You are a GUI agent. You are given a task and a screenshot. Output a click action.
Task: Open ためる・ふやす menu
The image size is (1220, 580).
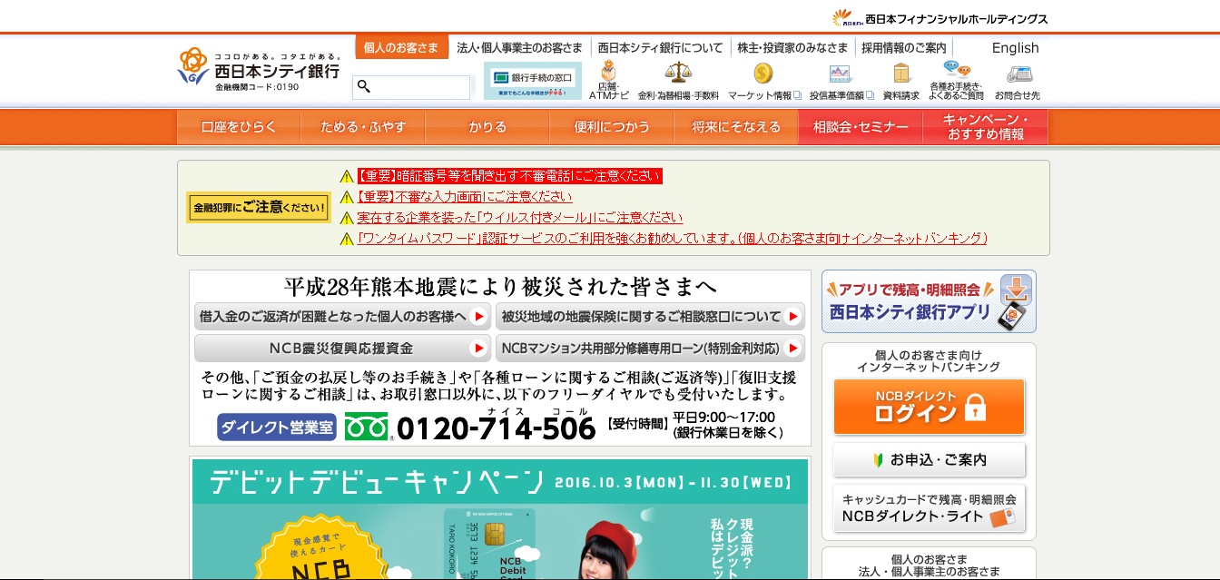tap(363, 127)
